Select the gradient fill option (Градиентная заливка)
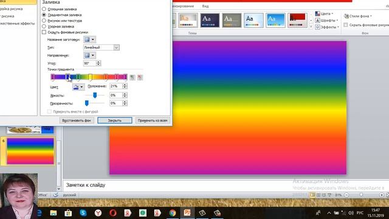 (44, 15)
